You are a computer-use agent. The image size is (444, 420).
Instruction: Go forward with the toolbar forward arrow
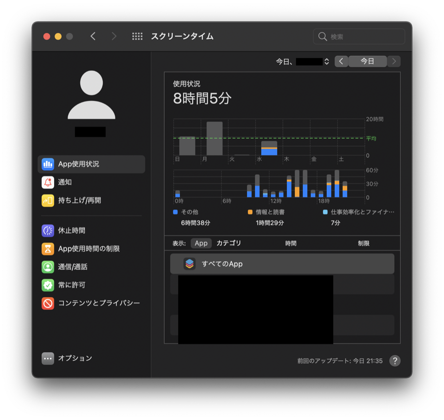[114, 36]
